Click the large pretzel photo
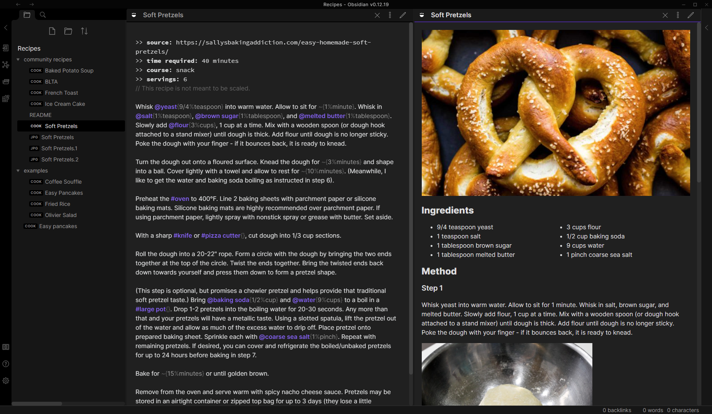This screenshot has width=712, height=414. pos(556,113)
